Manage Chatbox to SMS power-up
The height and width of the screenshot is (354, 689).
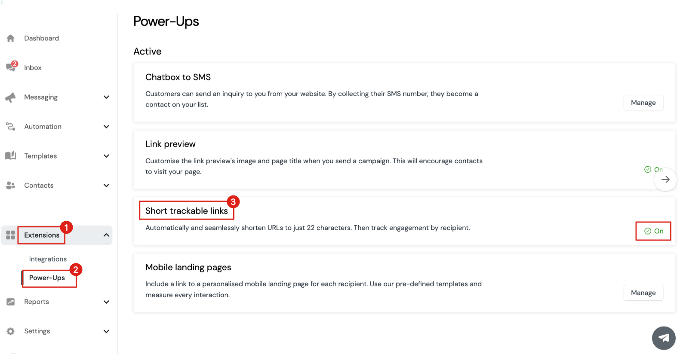[643, 103]
